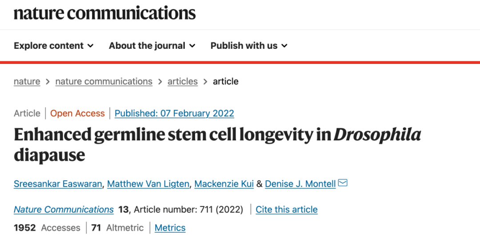Open author Sreesankar Easwaran's details
This screenshot has height=250, width=480.
[58, 183]
